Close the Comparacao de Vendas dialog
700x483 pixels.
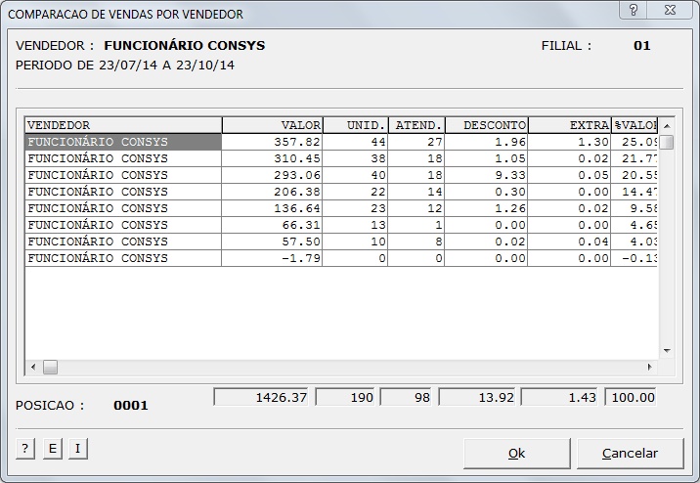click(670, 10)
